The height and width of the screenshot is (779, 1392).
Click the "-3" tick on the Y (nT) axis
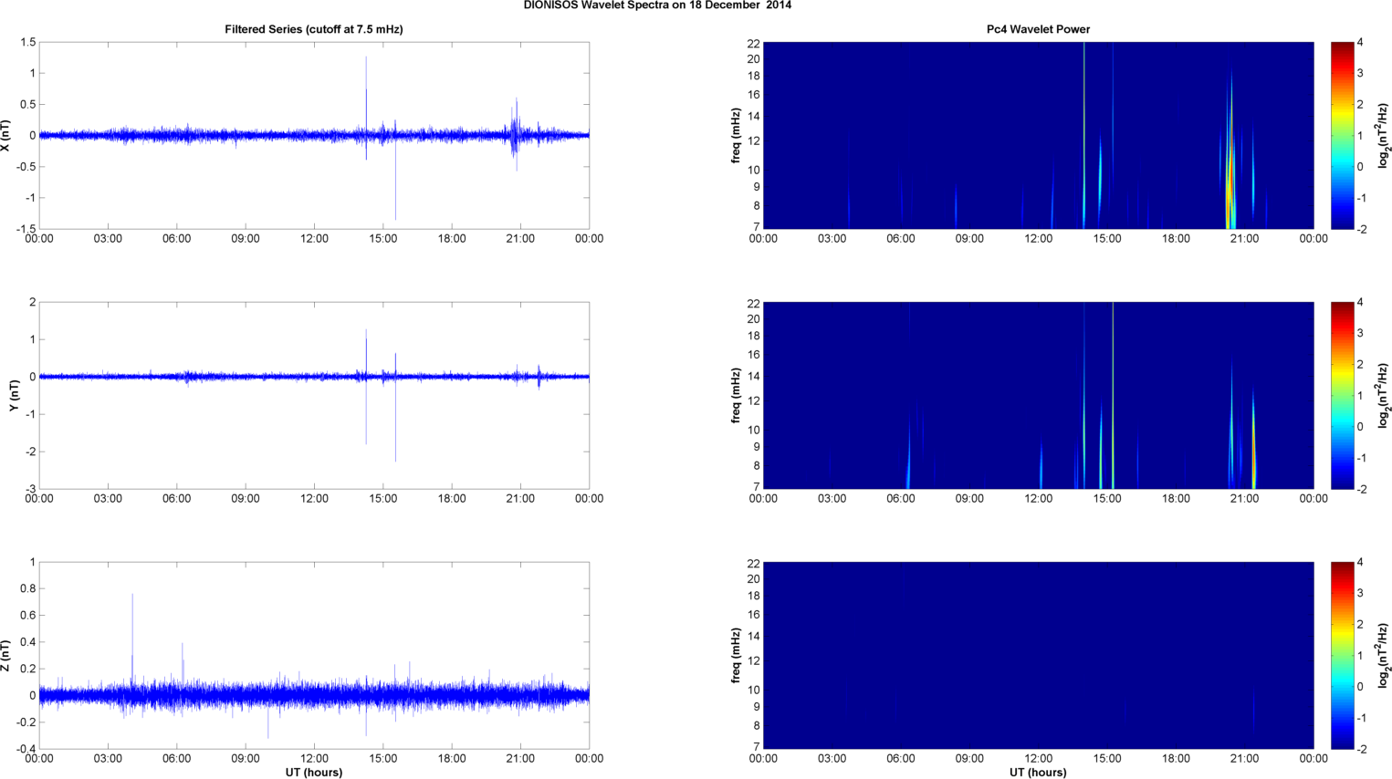coord(30,489)
